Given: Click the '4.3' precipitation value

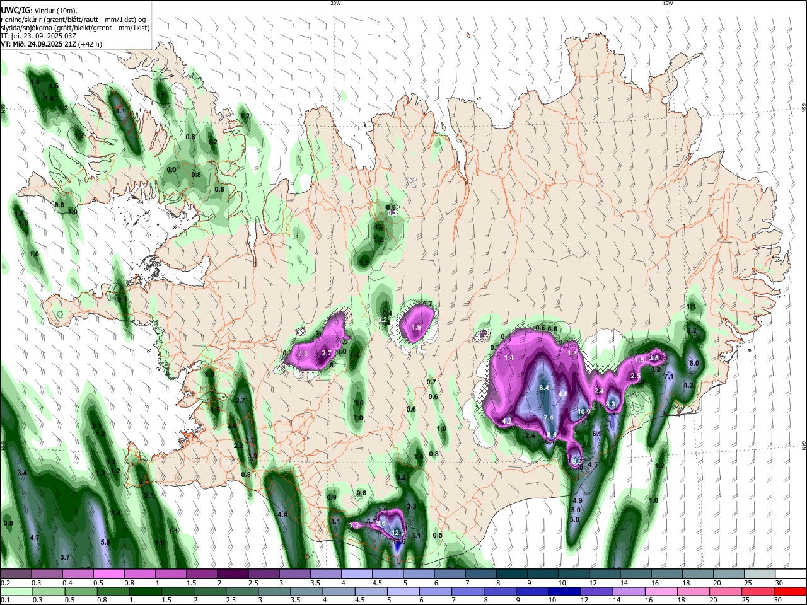Looking at the screenshot, I should tap(688, 385).
